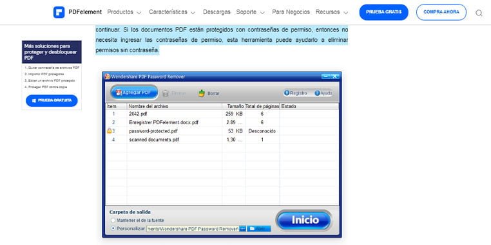Expand the Productos menu
The image size is (491, 245).
pos(124,12)
